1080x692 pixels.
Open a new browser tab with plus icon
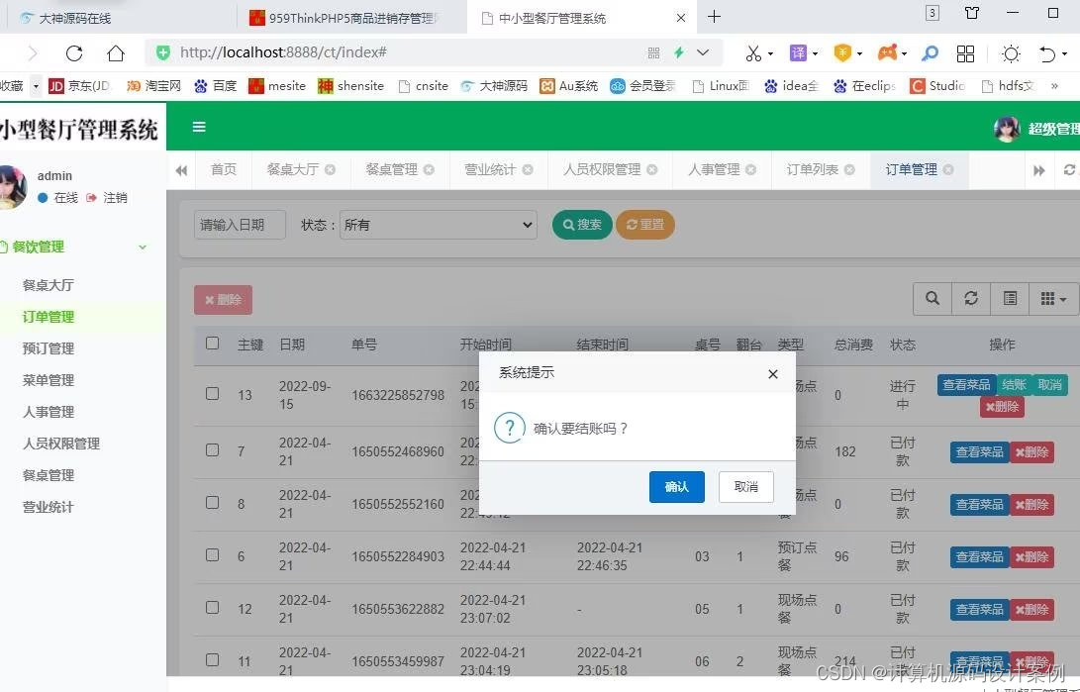point(715,17)
